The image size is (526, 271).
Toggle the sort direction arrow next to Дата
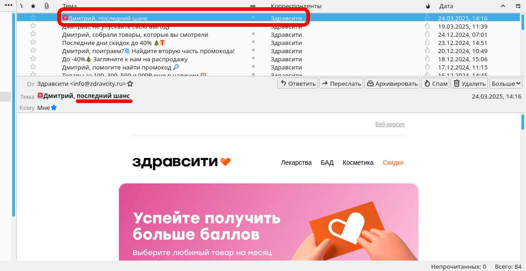click(x=502, y=6)
